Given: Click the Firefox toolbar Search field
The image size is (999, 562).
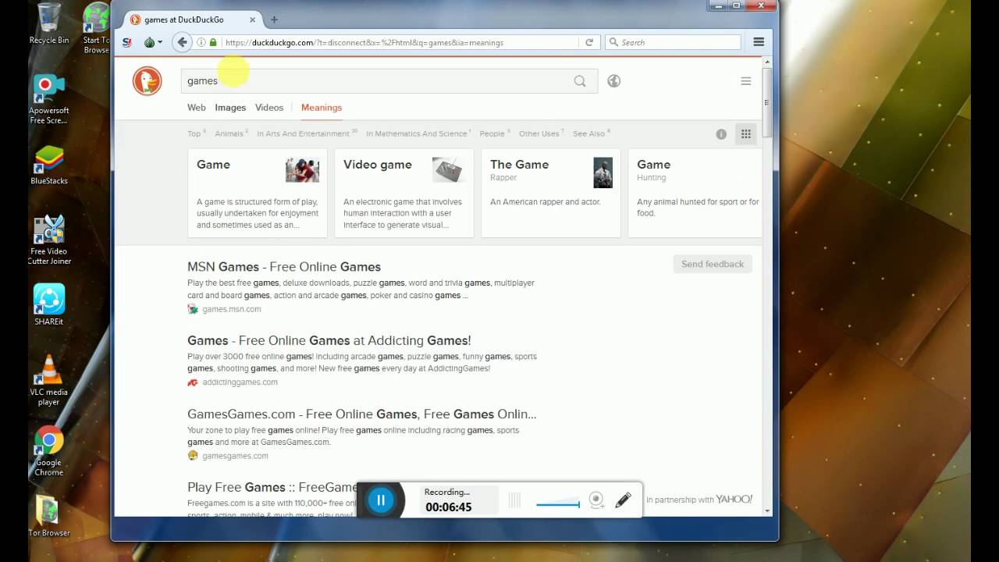Looking at the screenshot, I should tap(673, 42).
